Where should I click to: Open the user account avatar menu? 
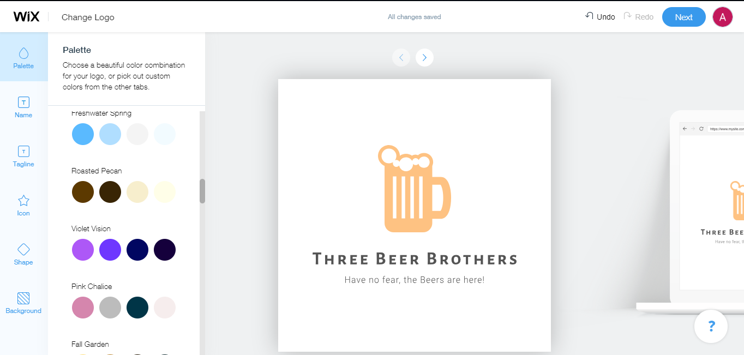pyautogui.click(x=722, y=16)
